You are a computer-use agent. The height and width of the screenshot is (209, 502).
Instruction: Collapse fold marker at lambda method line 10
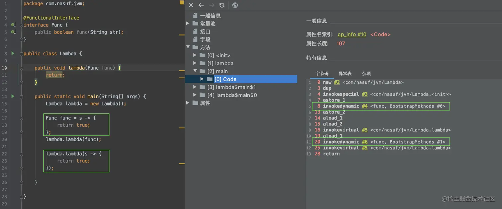[21, 68]
